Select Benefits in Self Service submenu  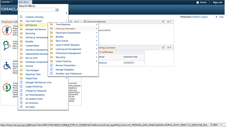(60, 37)
